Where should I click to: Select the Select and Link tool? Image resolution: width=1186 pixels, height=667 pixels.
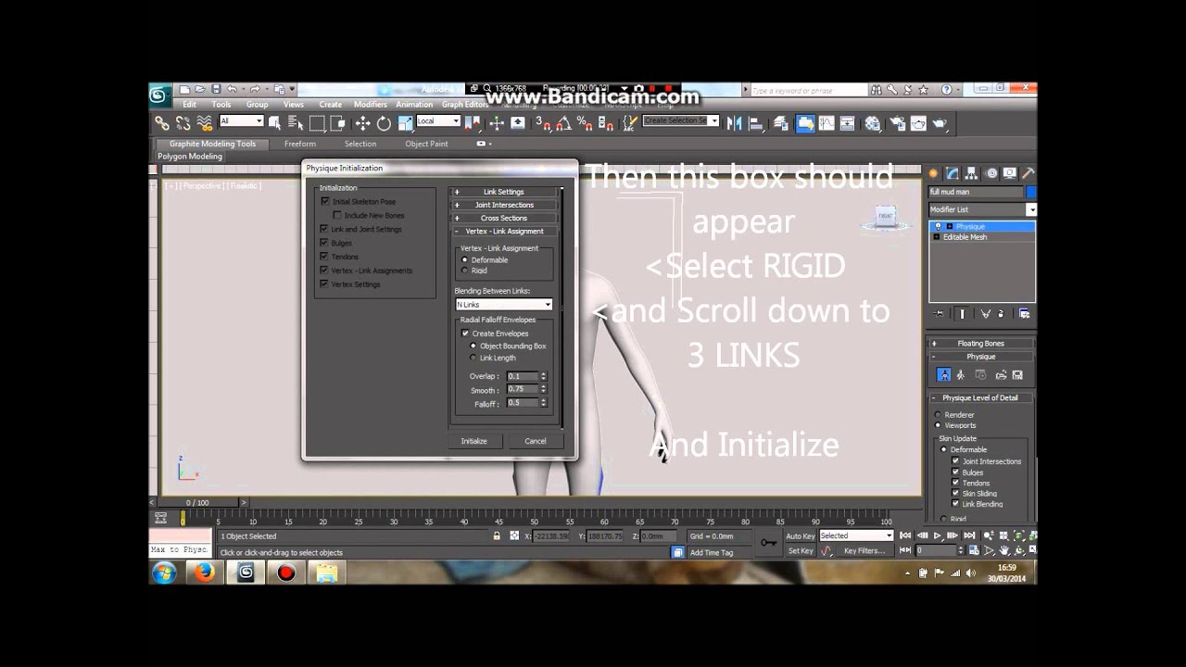(162, 122)
